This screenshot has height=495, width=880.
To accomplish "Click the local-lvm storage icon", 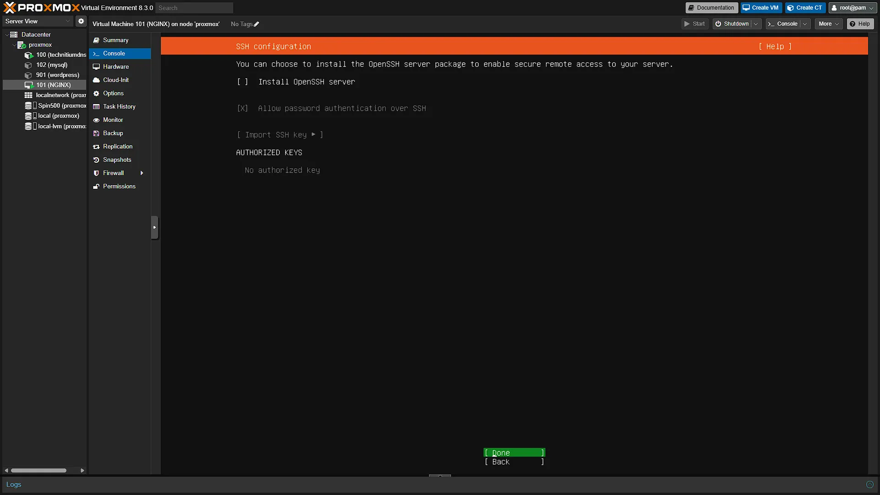I will pos(28,126).
